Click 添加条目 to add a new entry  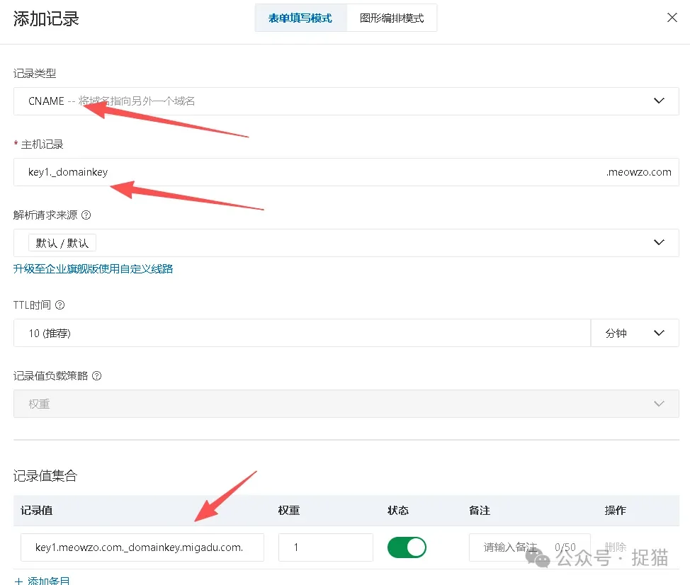[43, 580]
